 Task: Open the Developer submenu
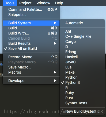(31, 81)
